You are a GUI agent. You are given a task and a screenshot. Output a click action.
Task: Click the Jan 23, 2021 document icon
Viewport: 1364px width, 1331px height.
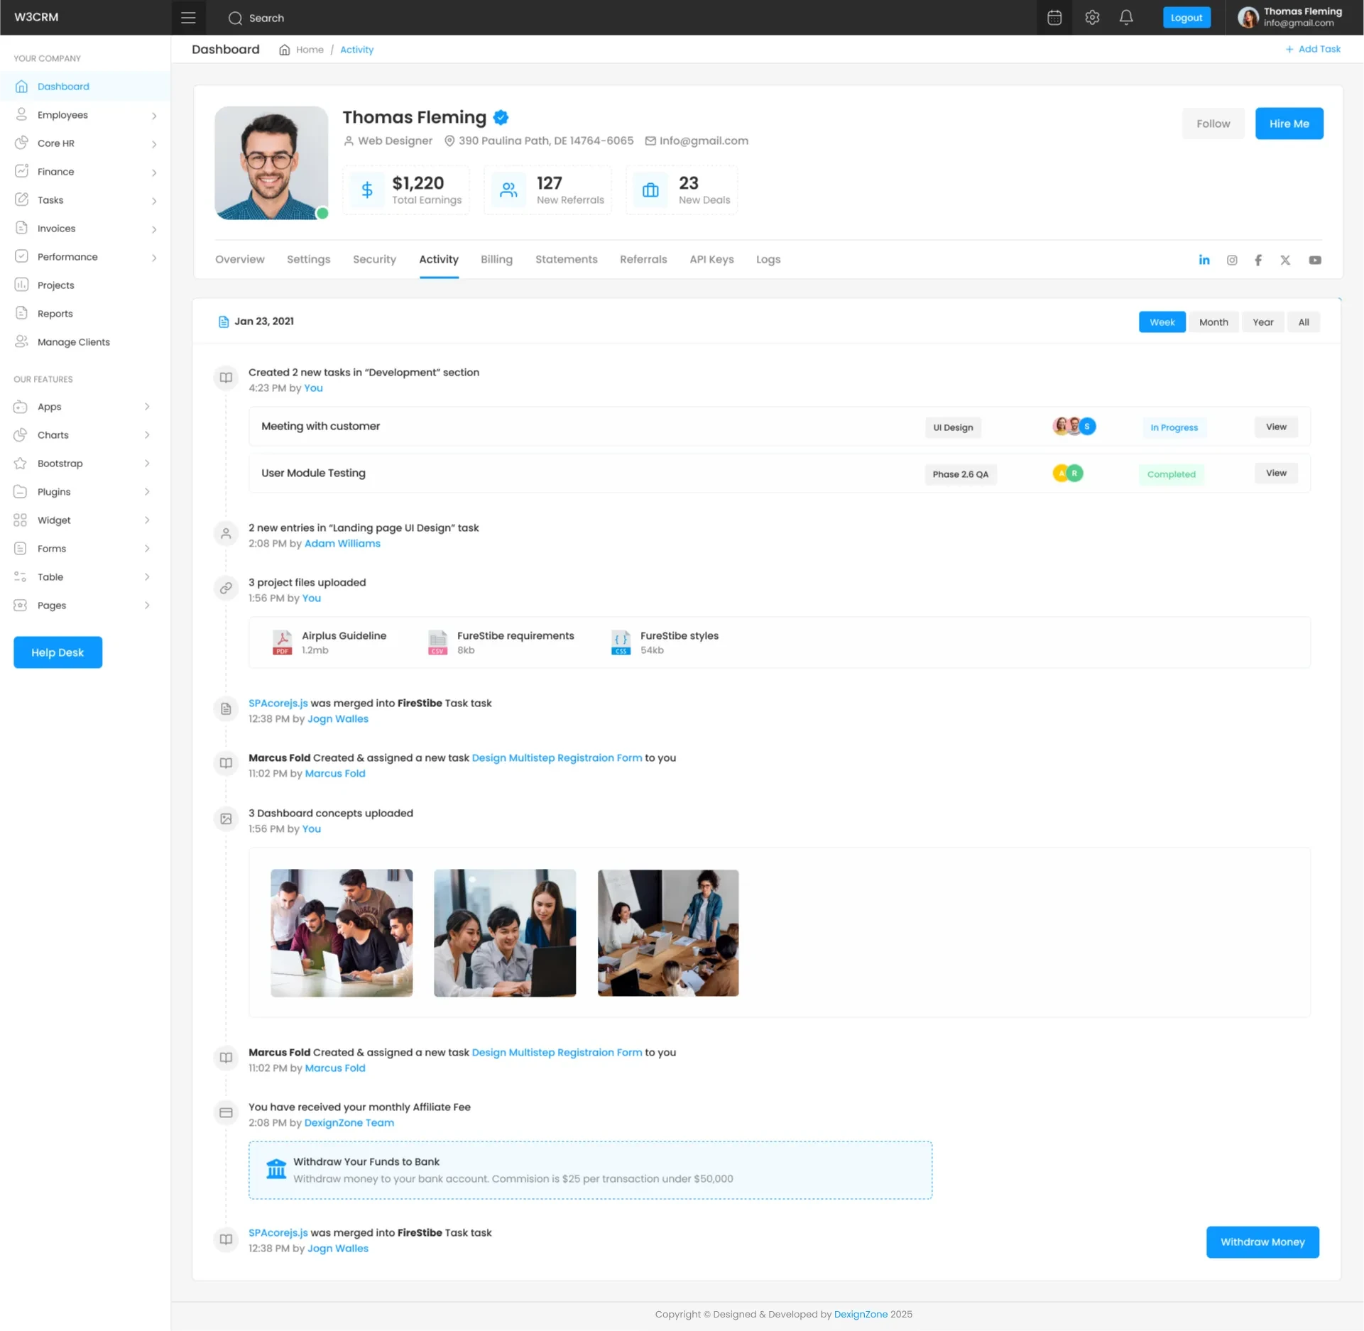tap(224, 322)
